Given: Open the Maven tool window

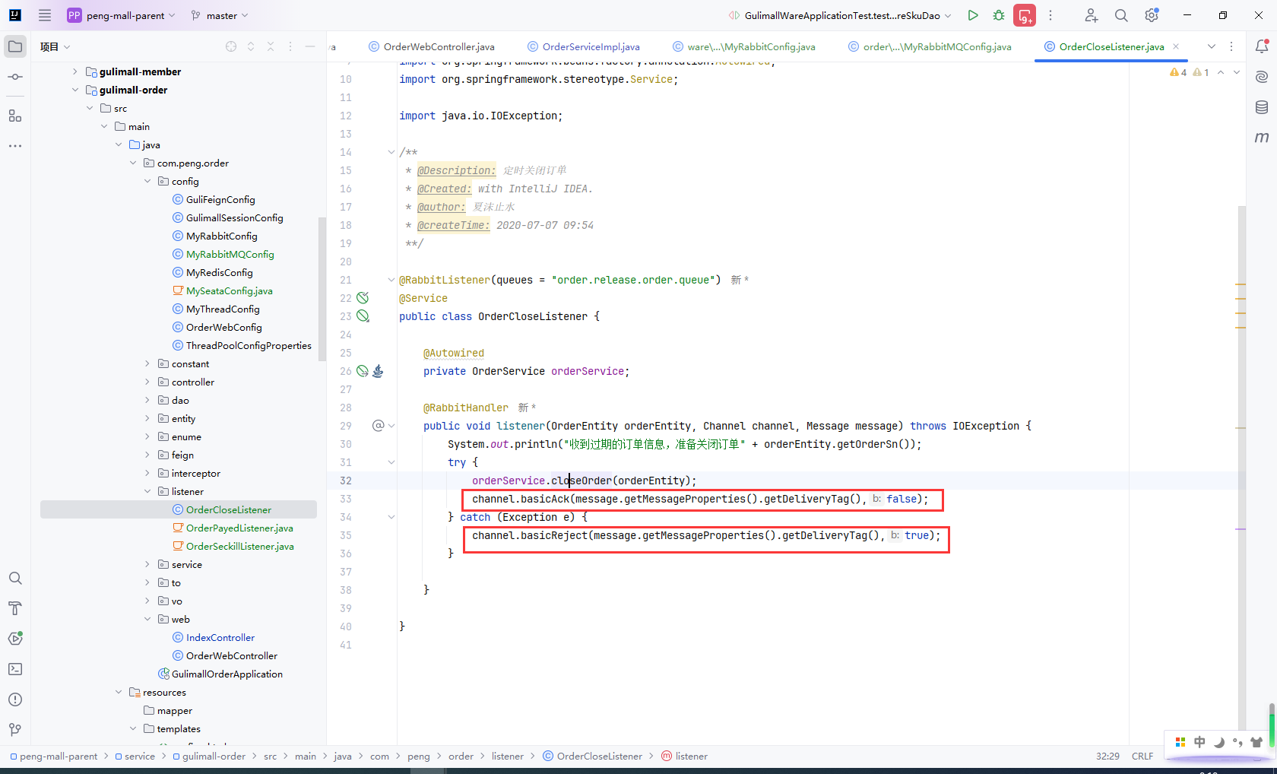Looking at the screenshot, I should coord(1262,137).
